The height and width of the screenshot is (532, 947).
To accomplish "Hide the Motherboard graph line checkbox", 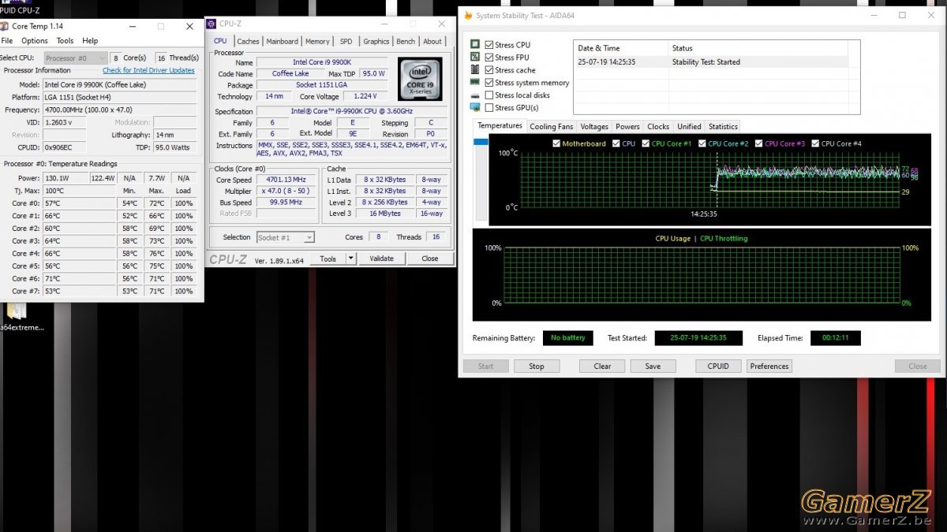I will (556, 143).
